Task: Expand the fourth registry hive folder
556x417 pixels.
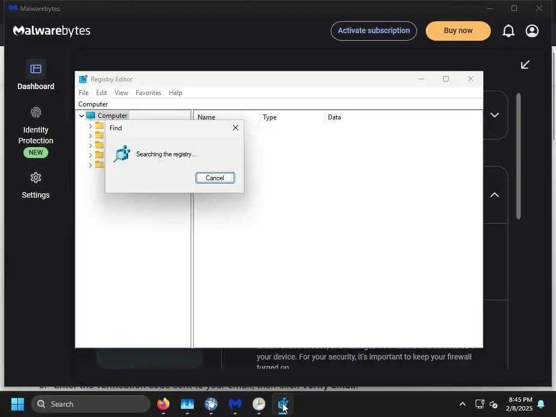Action: click(91, 155)
